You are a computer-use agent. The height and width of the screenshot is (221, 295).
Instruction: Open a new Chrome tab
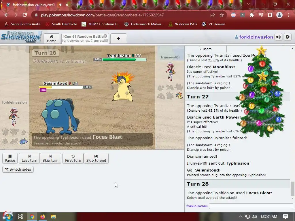[78, 5]
